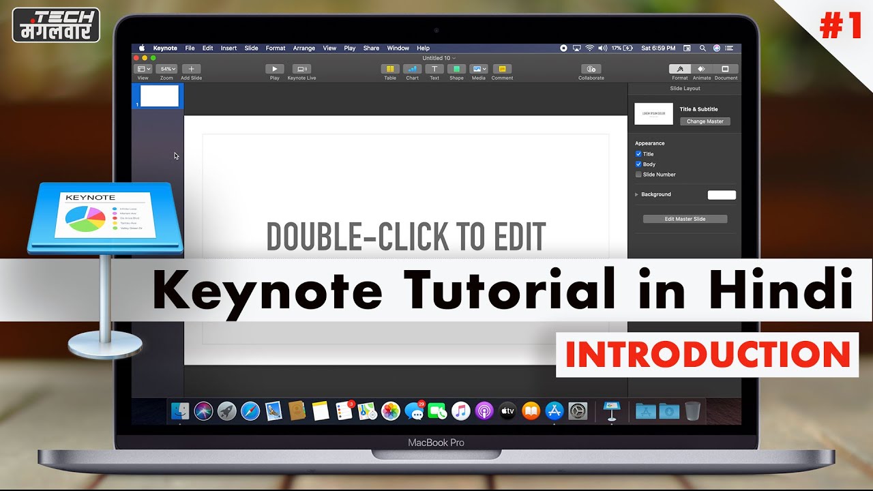Open the Mail app in the Dock
873x491 pixels.
point(273,411)
